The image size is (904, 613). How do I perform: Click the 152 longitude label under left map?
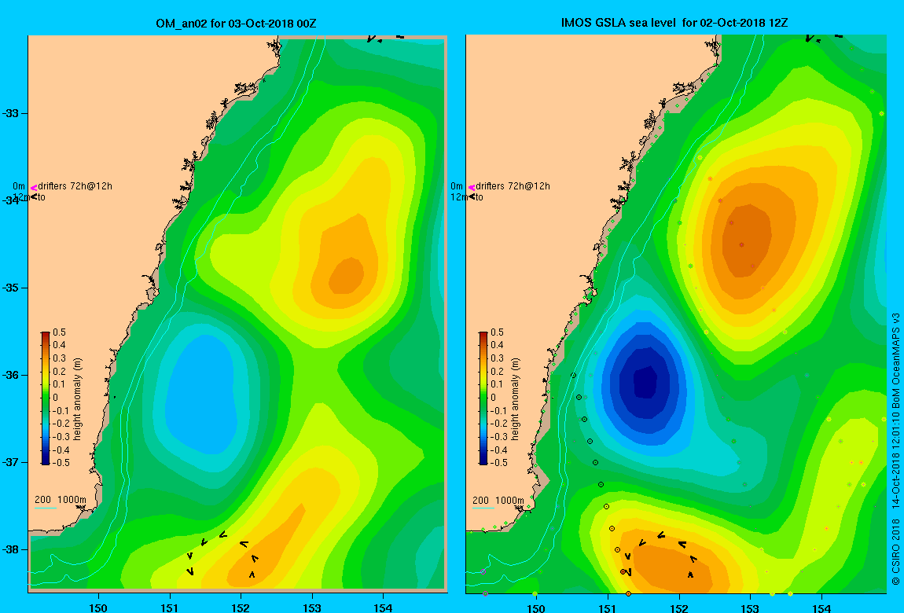pyautogui.click(x=241, y=607)
